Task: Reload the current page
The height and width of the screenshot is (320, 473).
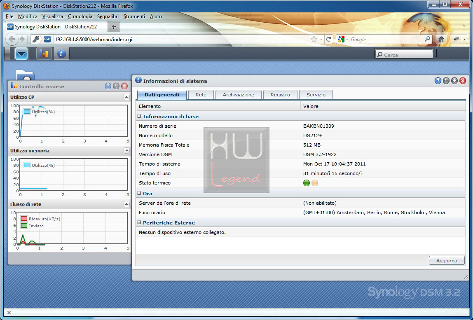Action: (329, 39)
